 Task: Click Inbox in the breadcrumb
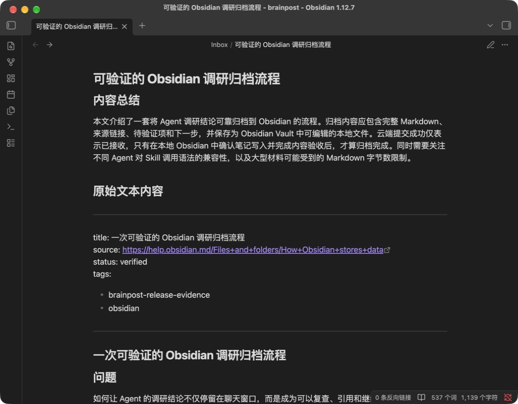[220, 45]
